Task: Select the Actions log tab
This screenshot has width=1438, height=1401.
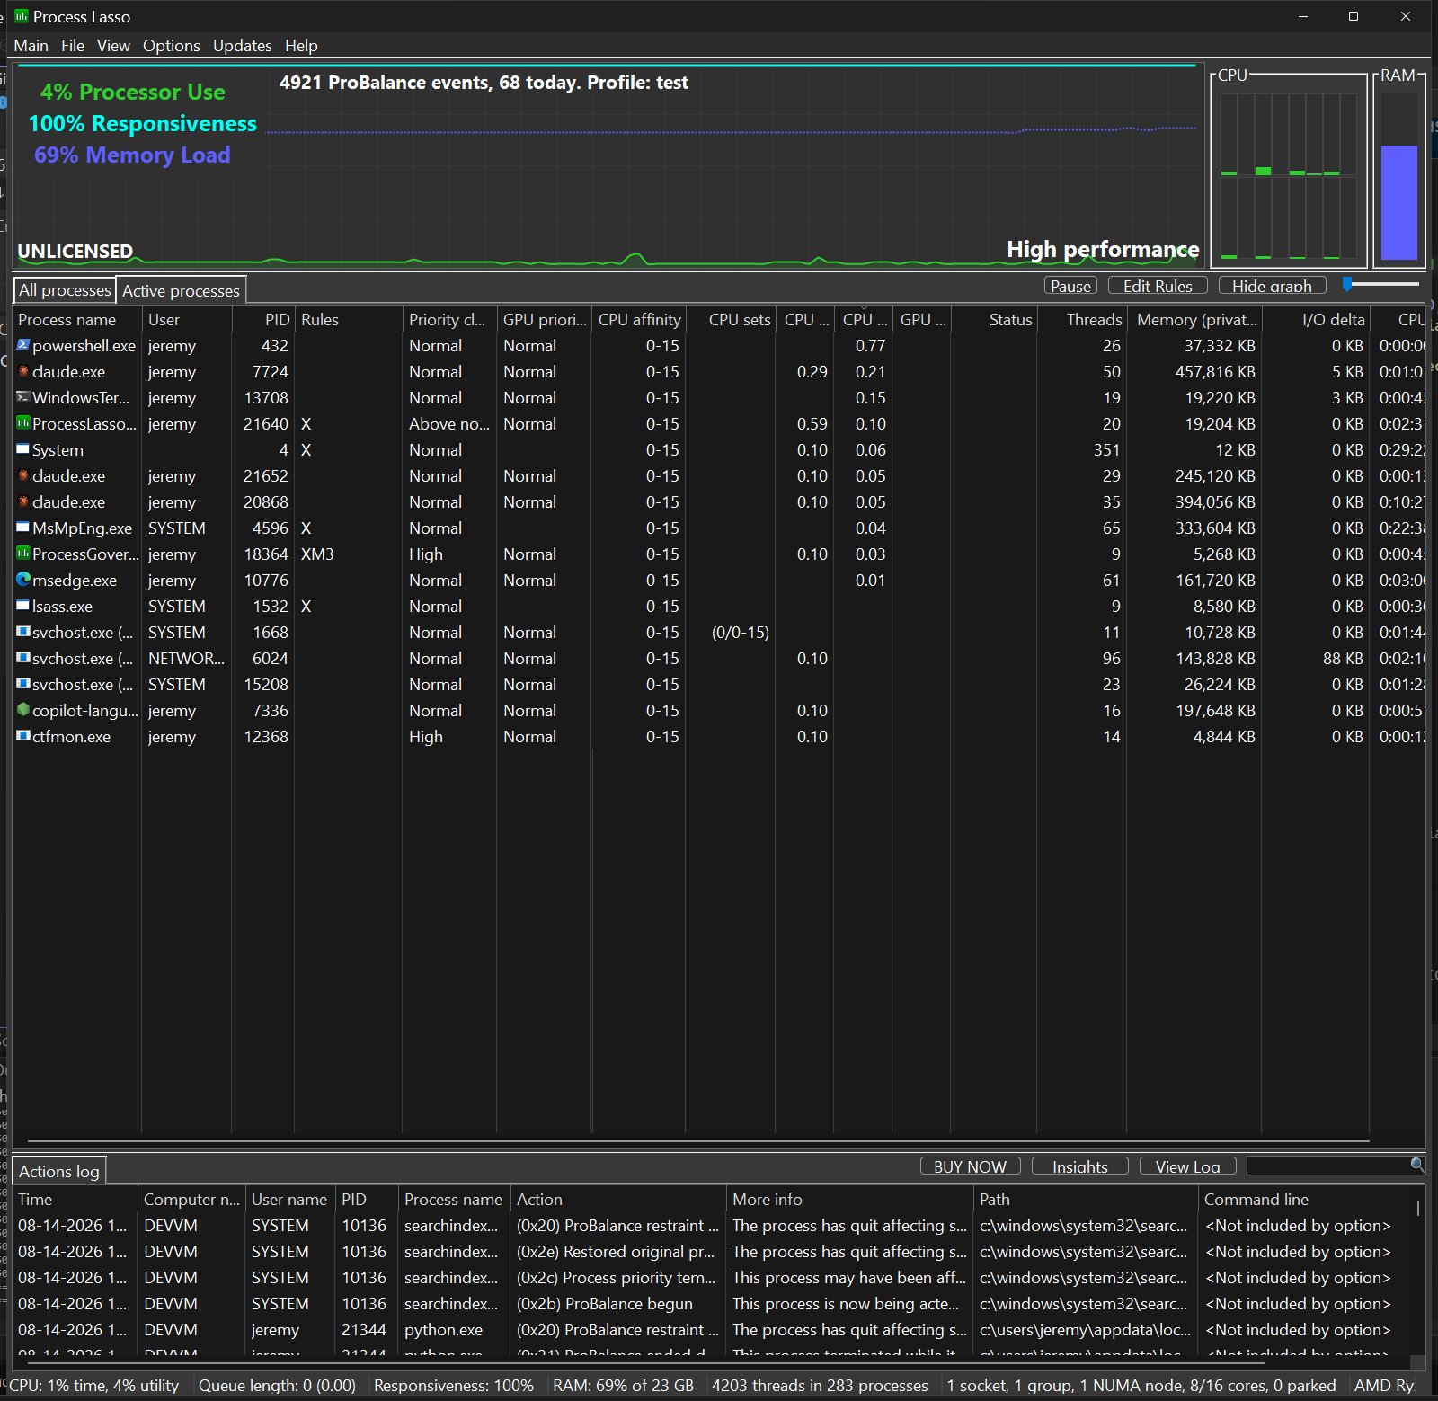Action: (59, 1171)
